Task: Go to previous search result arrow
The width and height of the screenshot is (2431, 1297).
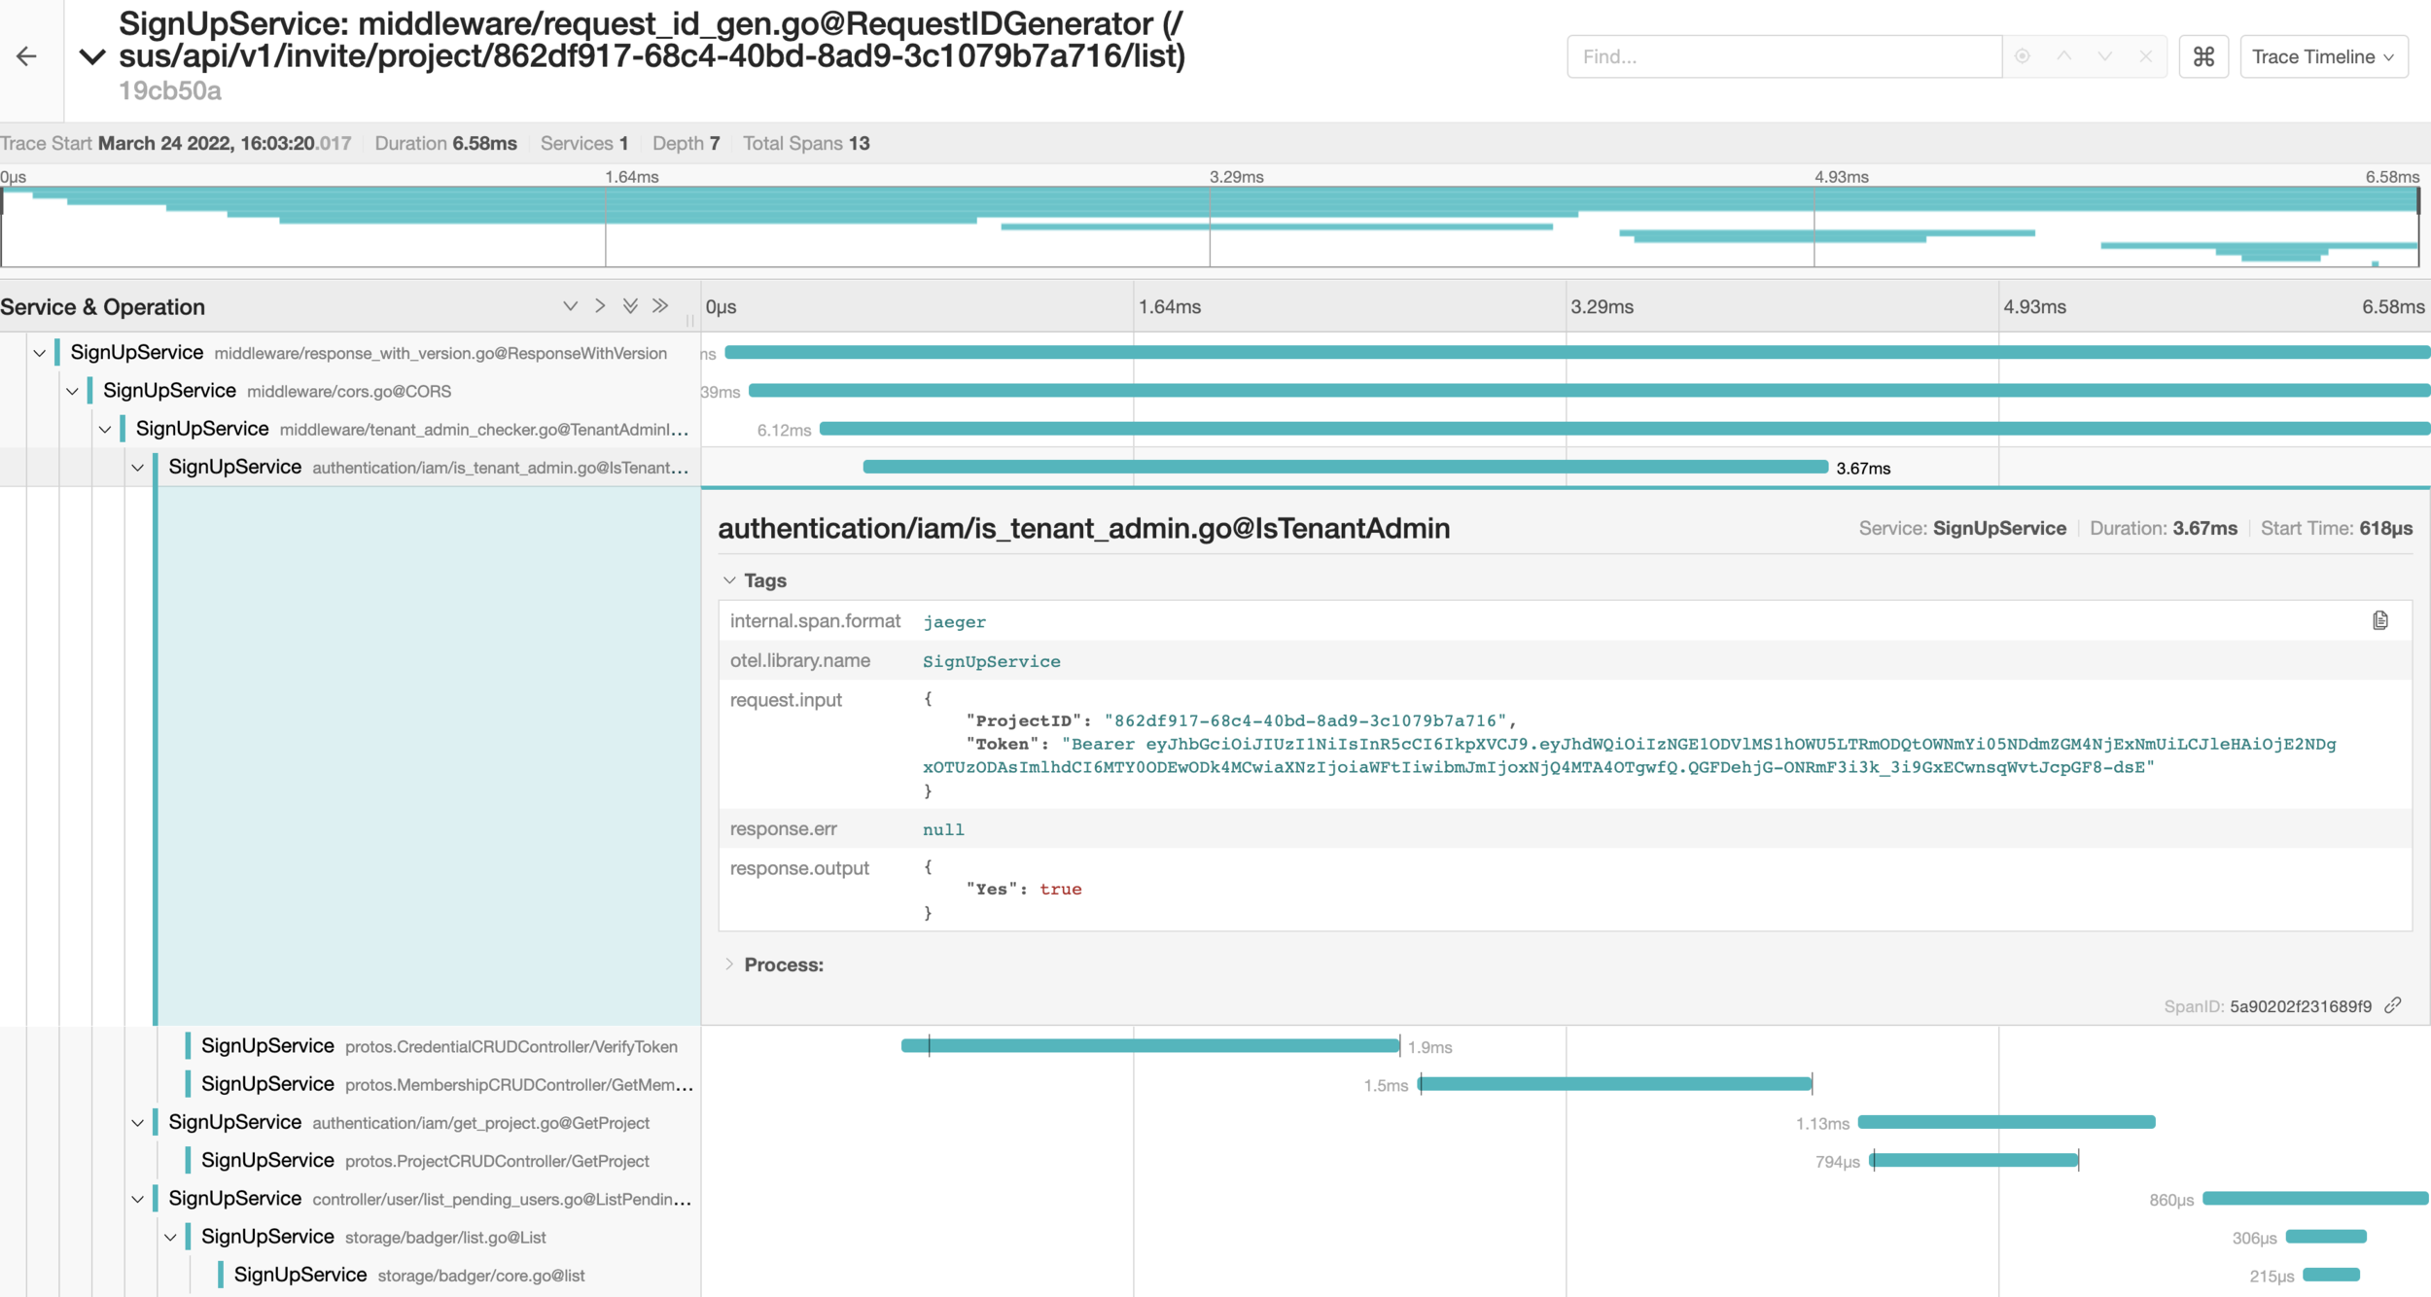Action: [x=2063, y=56]
